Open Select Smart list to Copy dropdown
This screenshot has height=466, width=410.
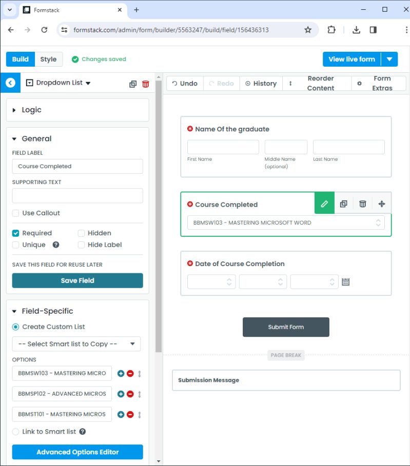point(76,344)
